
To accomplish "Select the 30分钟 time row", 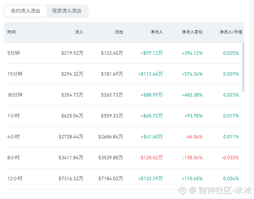I will pos(123,95).
